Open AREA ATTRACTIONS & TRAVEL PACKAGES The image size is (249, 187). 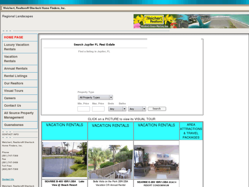[191, 131]
